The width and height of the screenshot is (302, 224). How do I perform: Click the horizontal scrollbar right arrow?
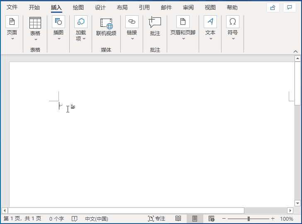(x=290, y=210)
